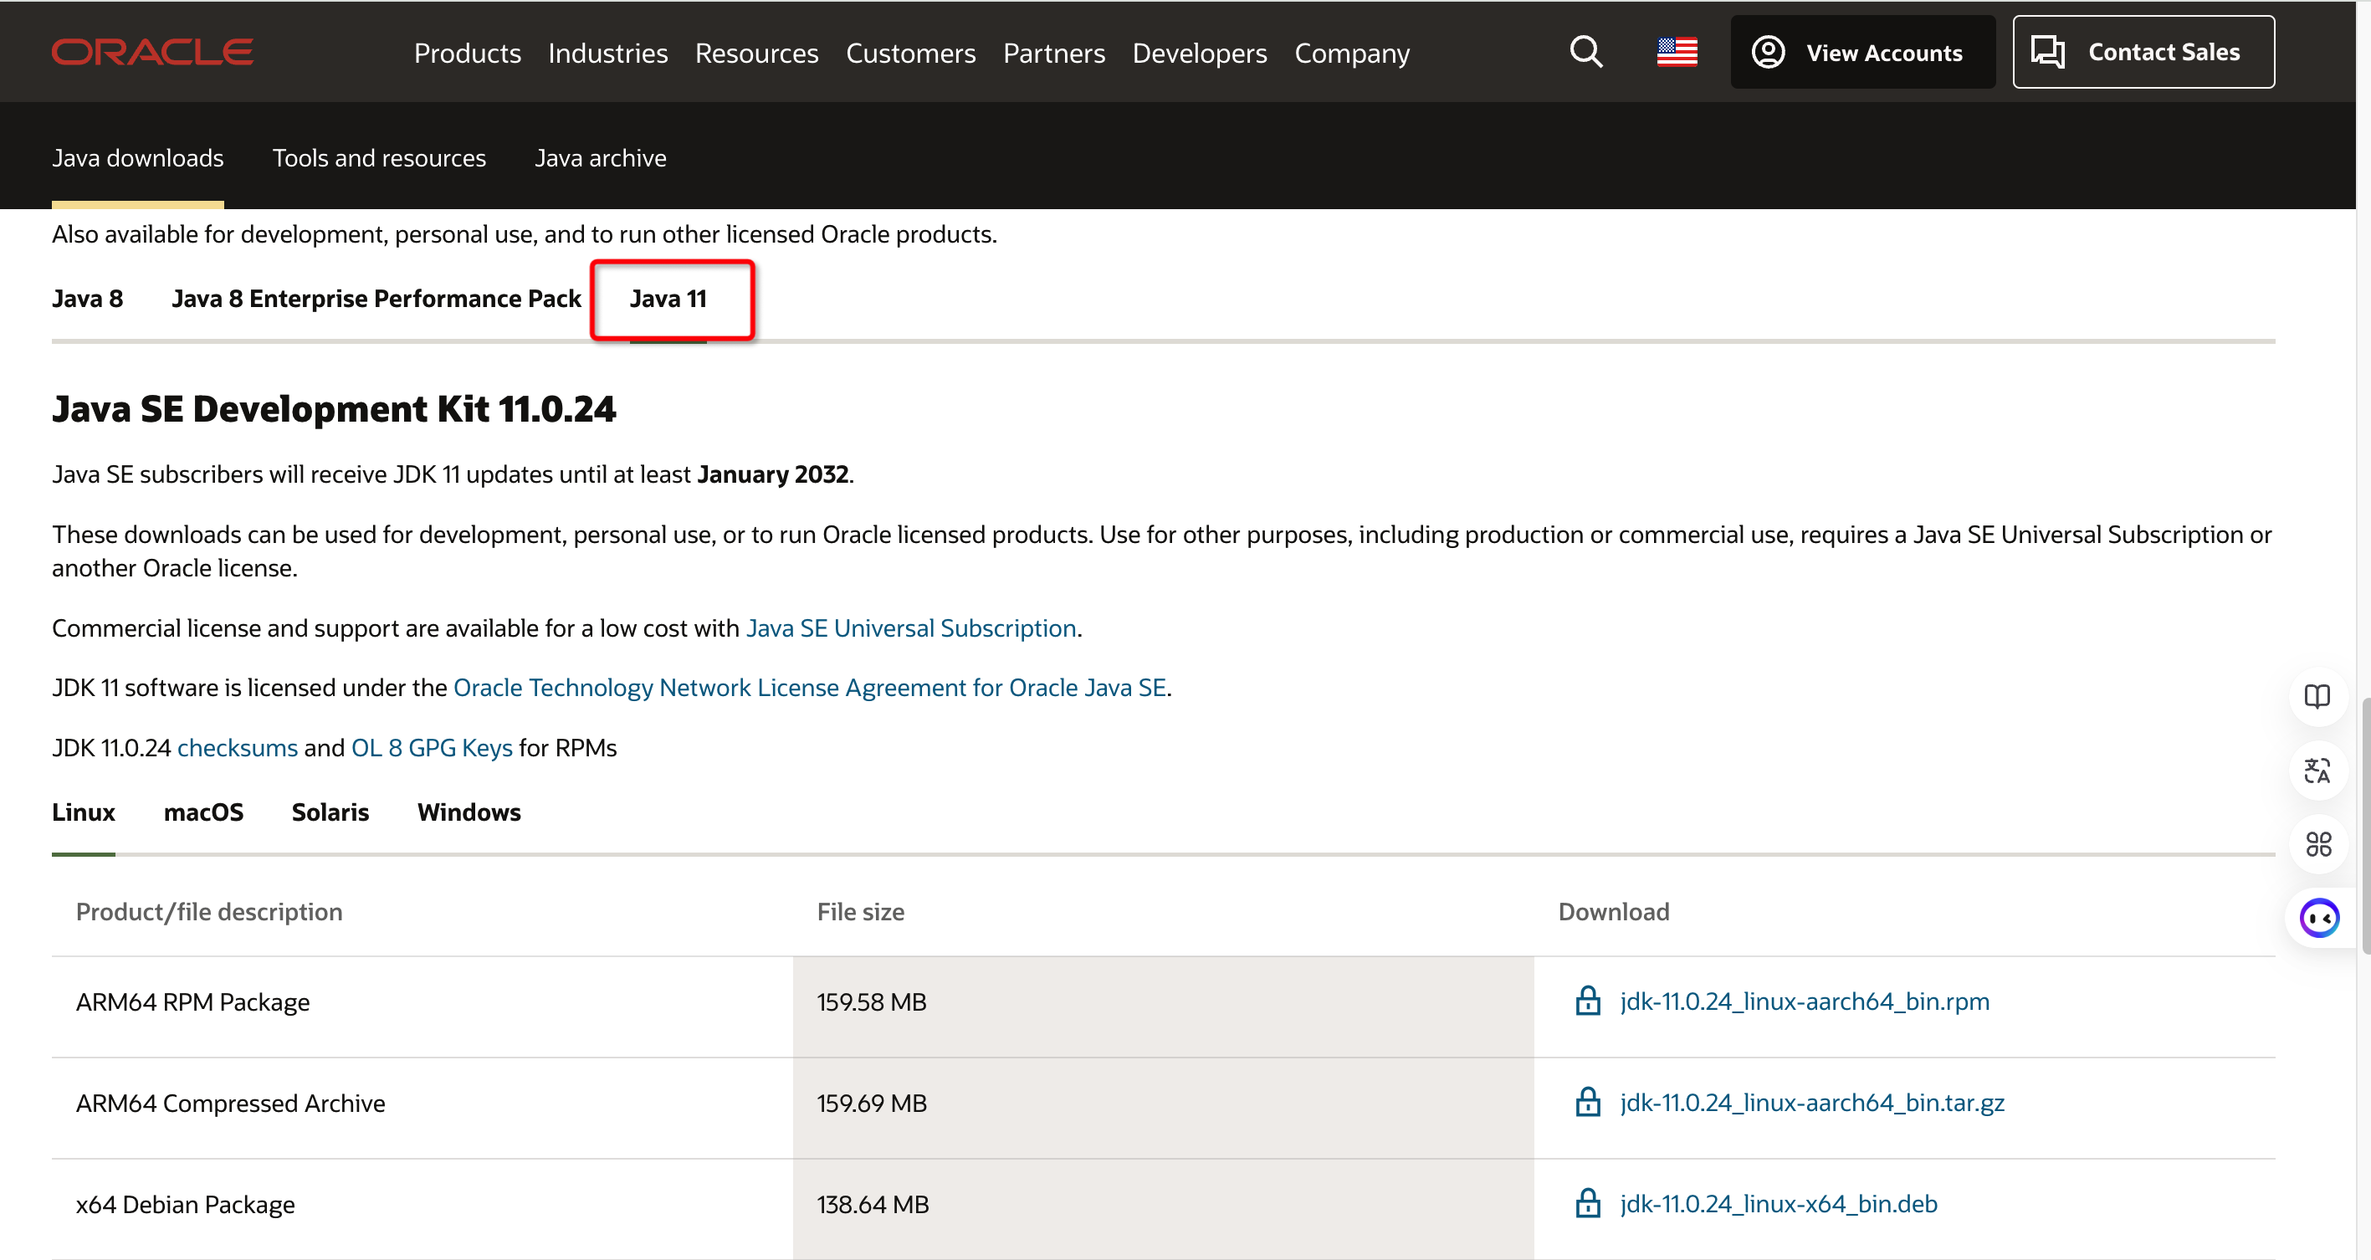
Task: Download jdk-11.0.24_linux-aarch64_bin.tar.gz
Action: (1812, 1103)
